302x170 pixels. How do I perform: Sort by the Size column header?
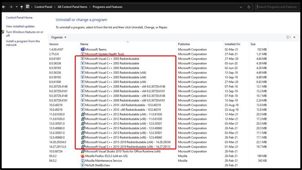[x=253, y=44]
